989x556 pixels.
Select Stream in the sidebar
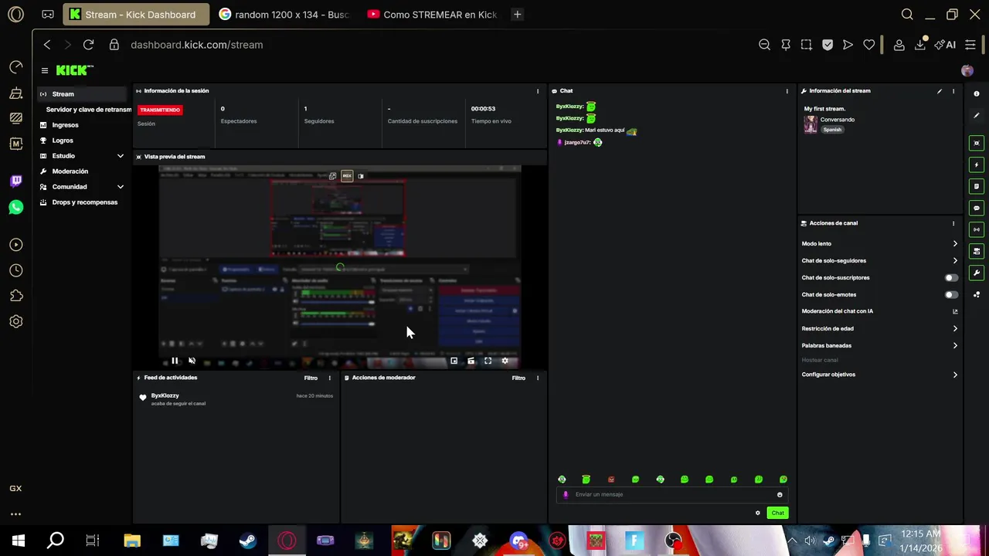click(83, 94)
